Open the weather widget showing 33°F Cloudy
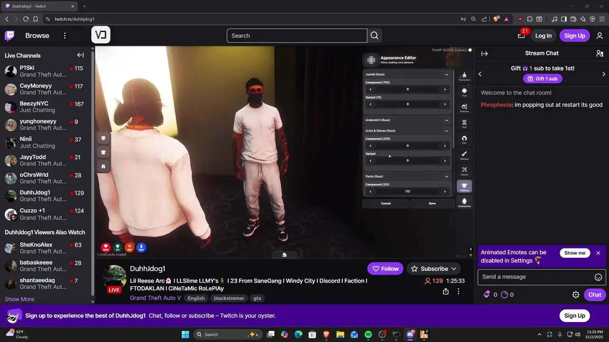The width and height of the screenshot is (609, 342). pos(17,334)
